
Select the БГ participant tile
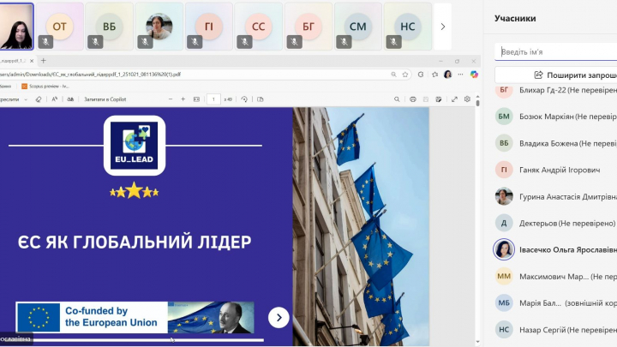click(x=308, y=27)
